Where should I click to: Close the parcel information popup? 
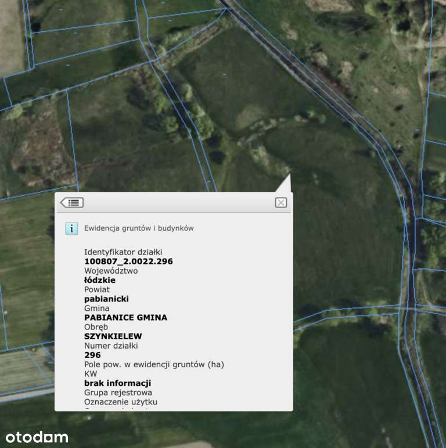pyautogui.click(x=281, y=203)
